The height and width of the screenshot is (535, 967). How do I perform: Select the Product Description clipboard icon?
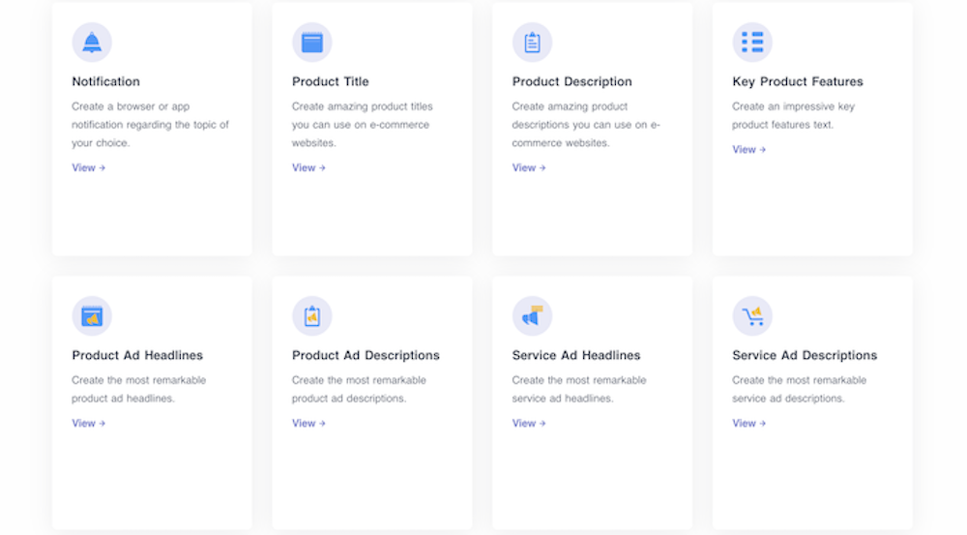[x=532, y=43]
